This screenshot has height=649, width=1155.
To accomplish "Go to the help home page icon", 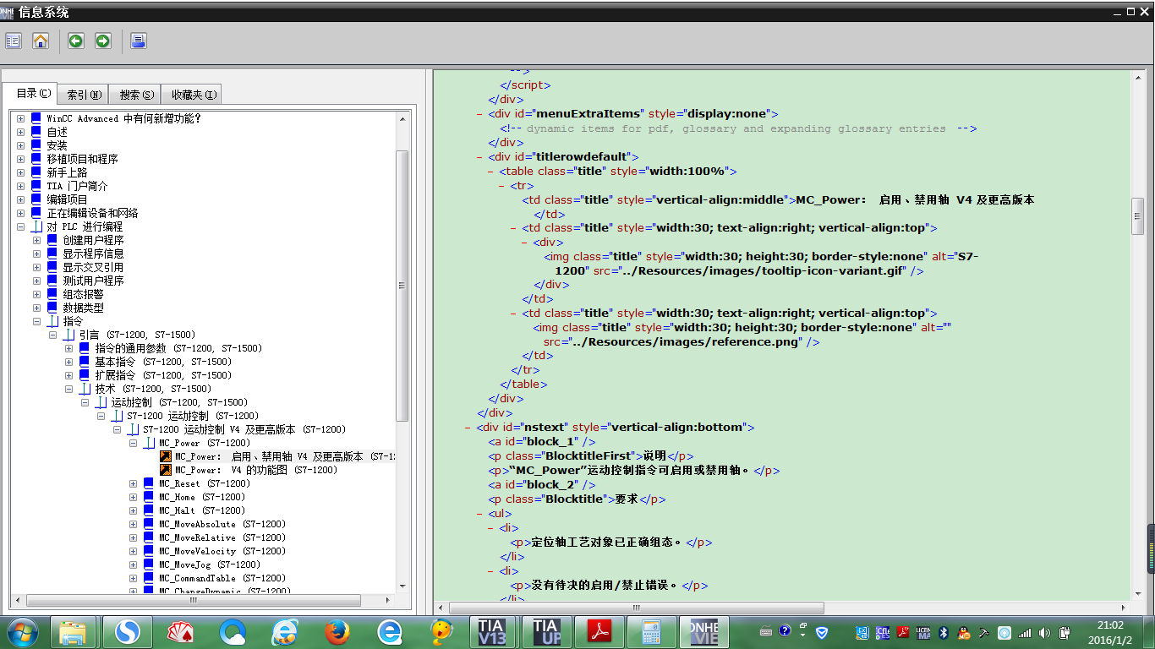I will point(41,41).
